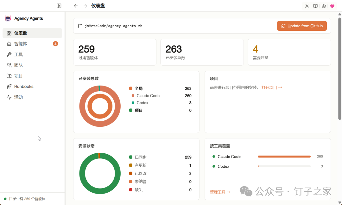Click the scrollbar up arrow

click(339, 14)
